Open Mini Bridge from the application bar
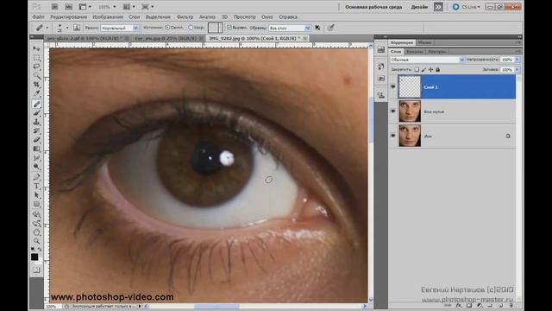552x311 pixels. tap(69, 7)
